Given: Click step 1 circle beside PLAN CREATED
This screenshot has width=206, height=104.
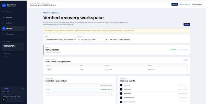Looking at the screenshot, I should [121, 85].
